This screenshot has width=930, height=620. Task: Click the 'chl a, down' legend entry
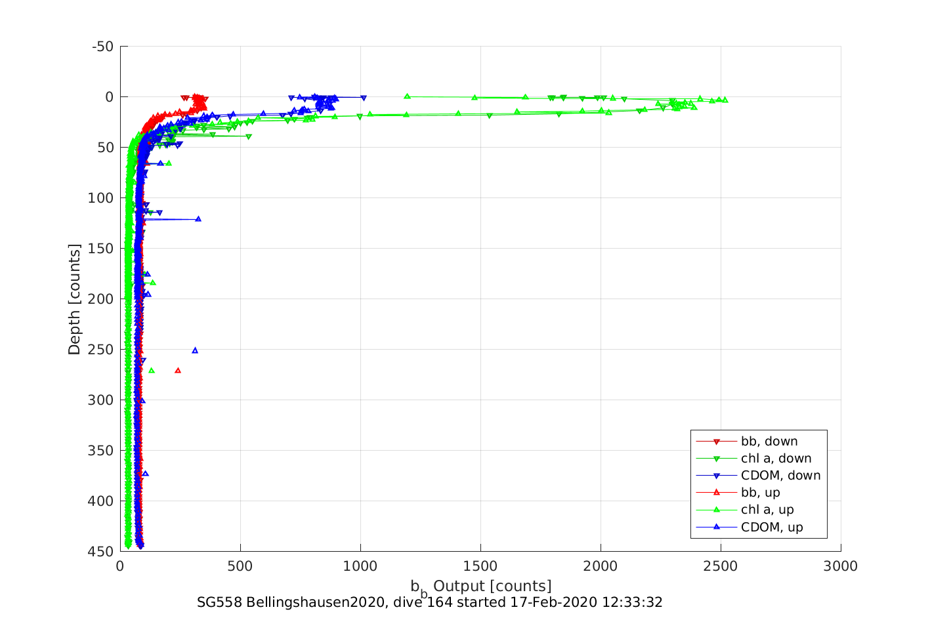(x=753, y=459)
